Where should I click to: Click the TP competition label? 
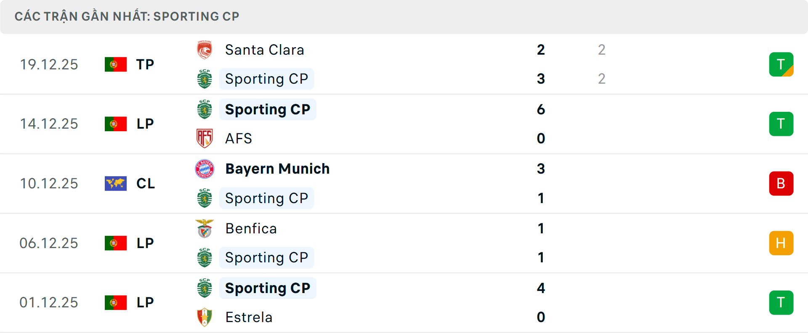pyautogui.click(x=145, y=64)
